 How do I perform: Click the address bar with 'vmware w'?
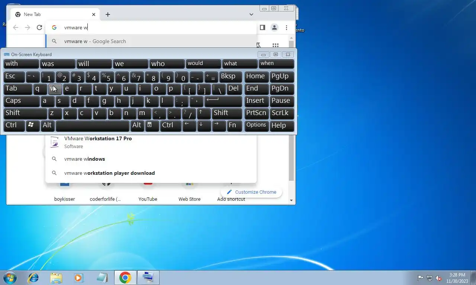pos(151,27)
